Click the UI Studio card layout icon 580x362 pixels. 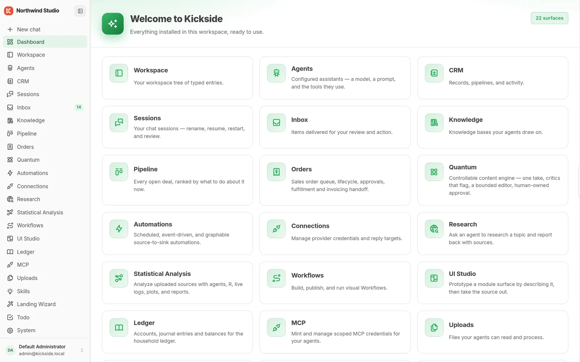[434, 278]
